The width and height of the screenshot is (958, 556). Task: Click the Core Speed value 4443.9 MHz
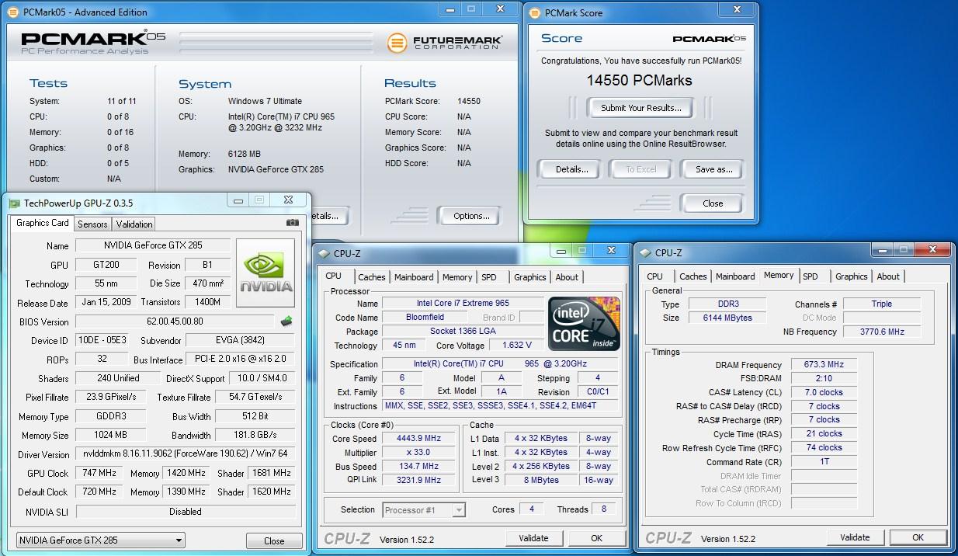pos(418,439)
